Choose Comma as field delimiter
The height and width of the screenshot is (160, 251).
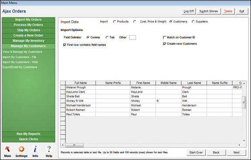(x=88, y=37)
